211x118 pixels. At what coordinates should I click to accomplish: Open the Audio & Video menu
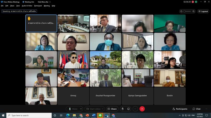[27, 6]
